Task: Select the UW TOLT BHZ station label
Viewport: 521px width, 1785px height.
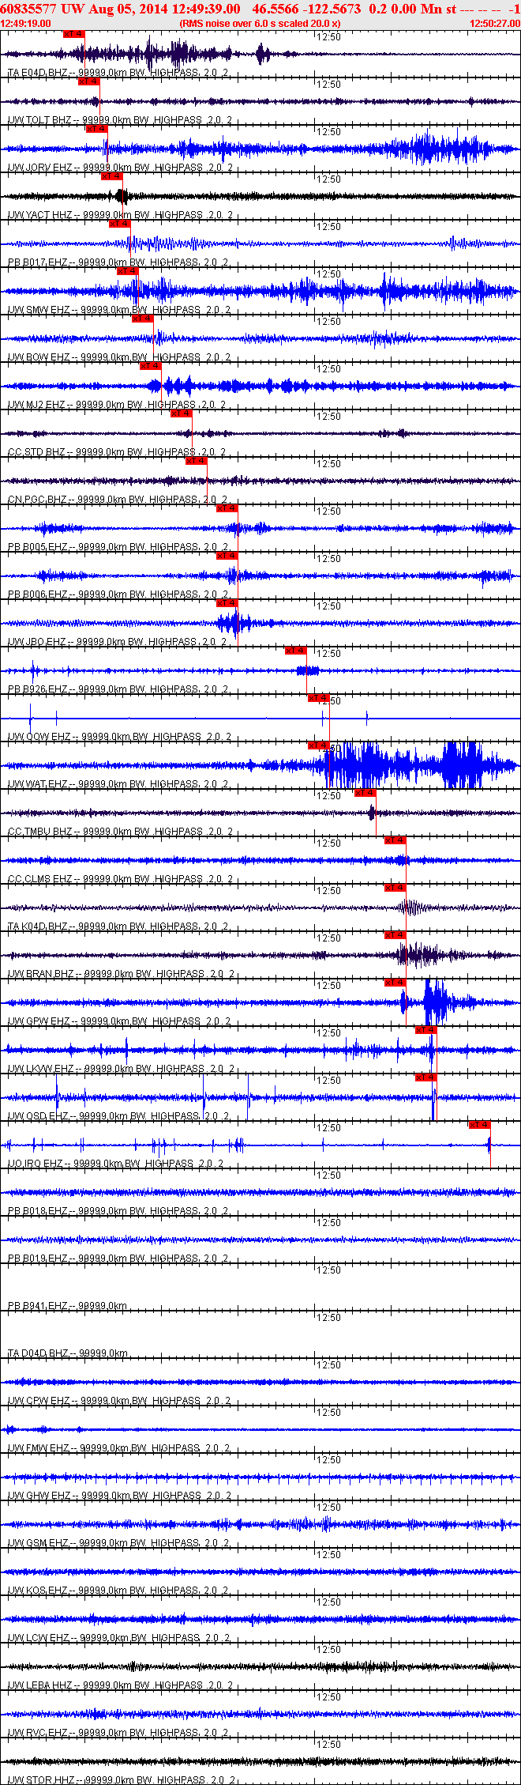Action: coord(120,120)
